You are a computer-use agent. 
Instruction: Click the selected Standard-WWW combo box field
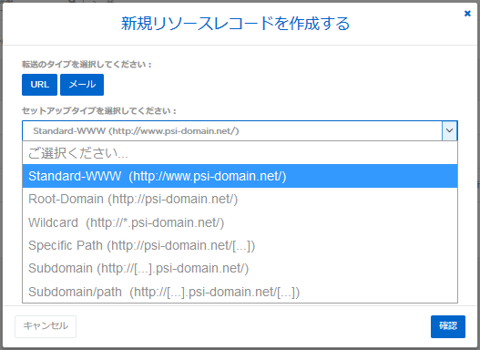coord(240,130)
